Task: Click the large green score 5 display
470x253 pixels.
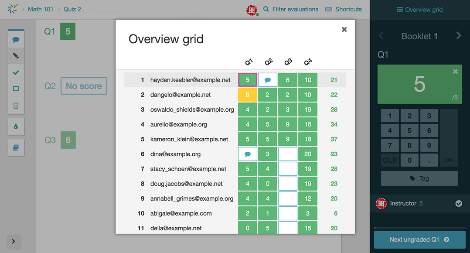Action: tap(419, 84)
